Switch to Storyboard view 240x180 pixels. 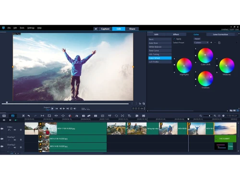click(4, 116)
